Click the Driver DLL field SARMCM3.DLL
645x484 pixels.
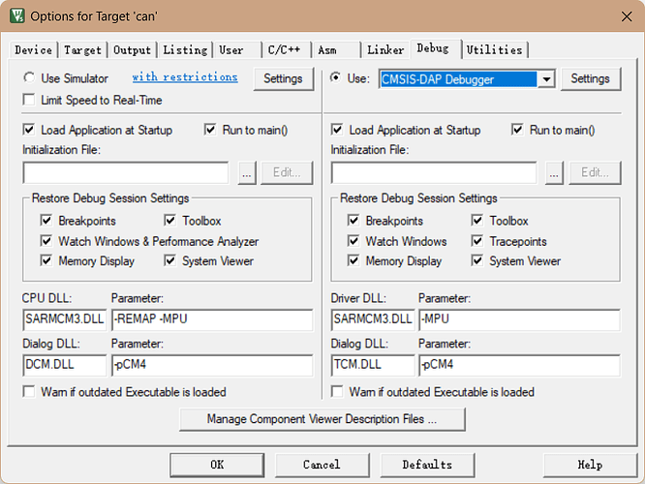[x=373, y=320]
